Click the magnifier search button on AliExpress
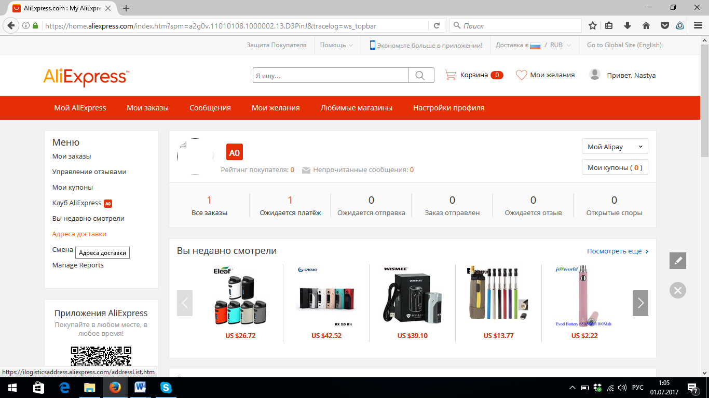The height and width of the screenshot is (398, 709). [421, 75]
